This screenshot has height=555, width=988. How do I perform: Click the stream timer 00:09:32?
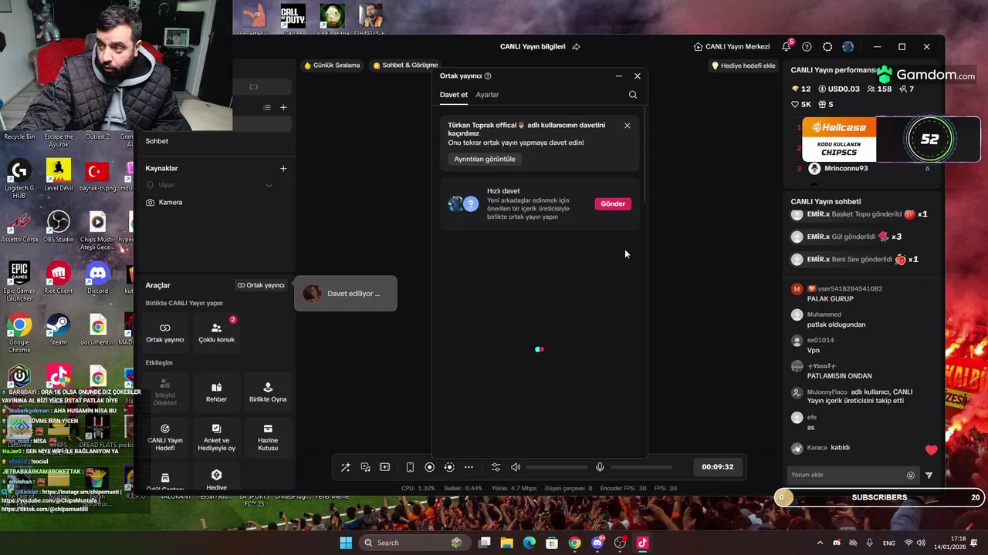click(x=718, y=467)
